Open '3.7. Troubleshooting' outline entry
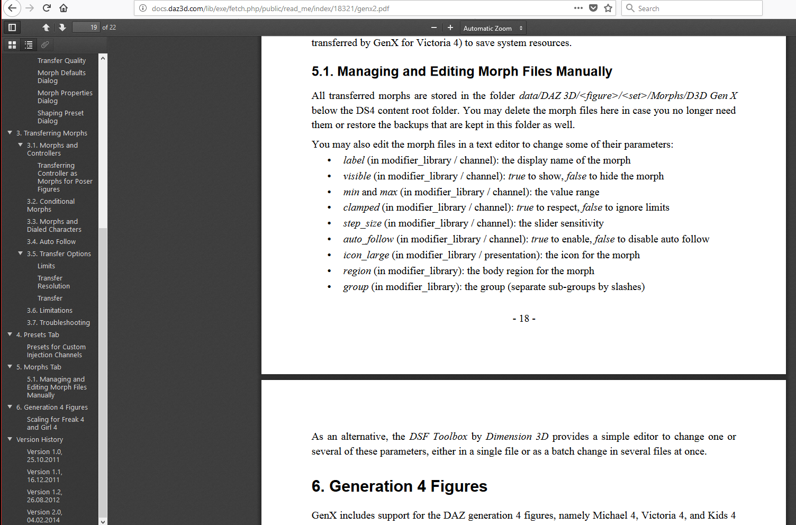This screenshot has width=796, height=525. point(58,323)
